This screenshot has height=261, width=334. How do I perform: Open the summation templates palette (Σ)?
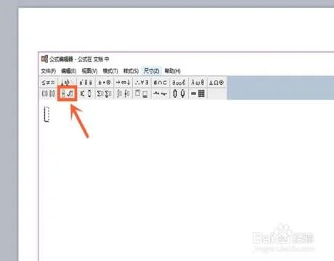click(105, 94)
